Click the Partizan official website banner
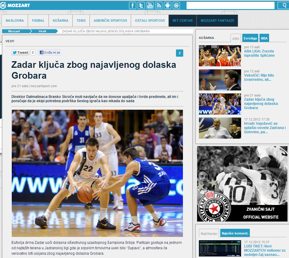 (242, 184)
